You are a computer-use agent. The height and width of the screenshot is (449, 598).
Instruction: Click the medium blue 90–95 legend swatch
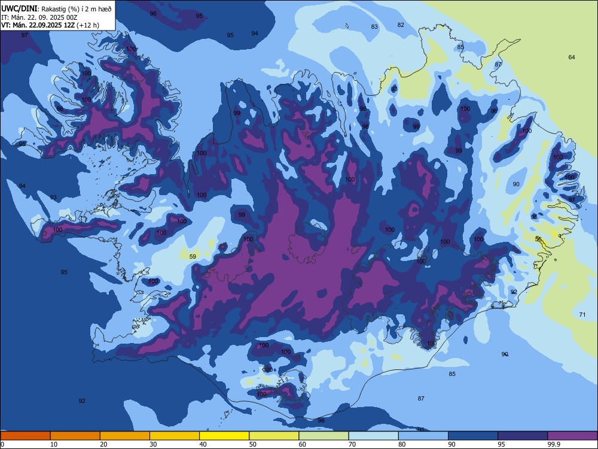click(x=473, y=436)
